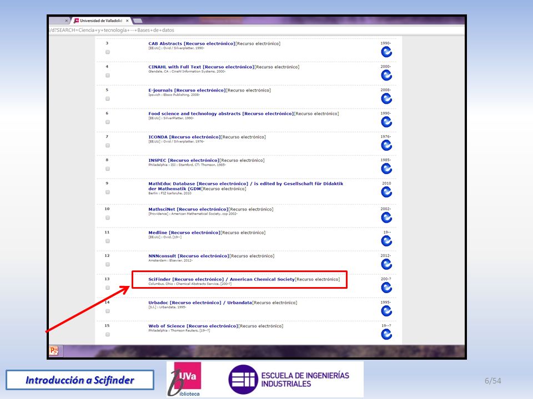Open the e-resource icon for Food science abstracts
The height and width of the screenshot is (399, 533).
point(386,122)
